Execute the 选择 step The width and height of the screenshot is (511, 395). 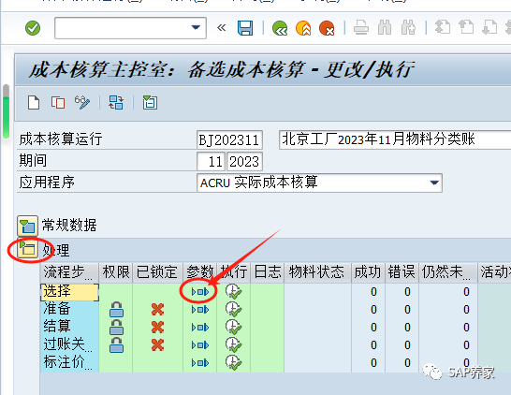coord(234,291)
